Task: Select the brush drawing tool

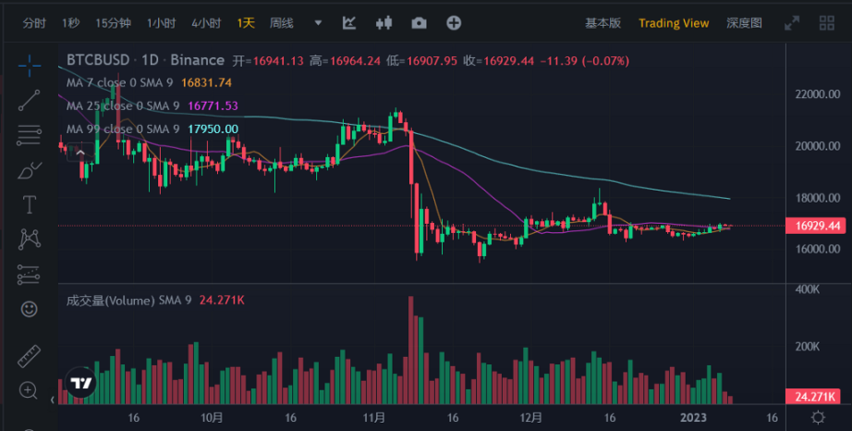Action: [x=30, y=170]
